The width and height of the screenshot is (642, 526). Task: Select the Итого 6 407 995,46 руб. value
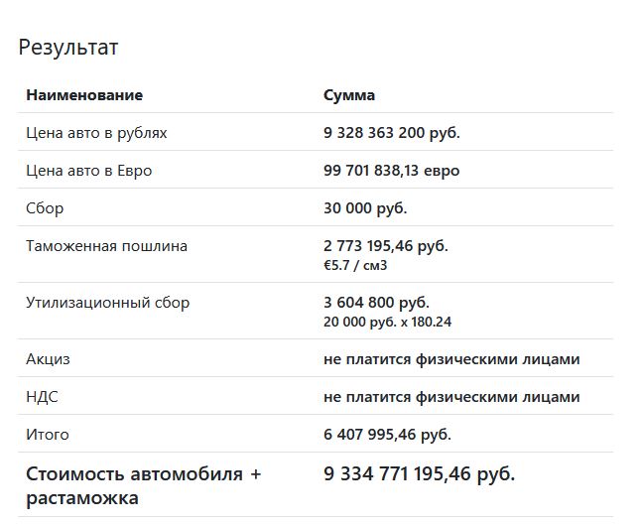[x=387, y=435]
